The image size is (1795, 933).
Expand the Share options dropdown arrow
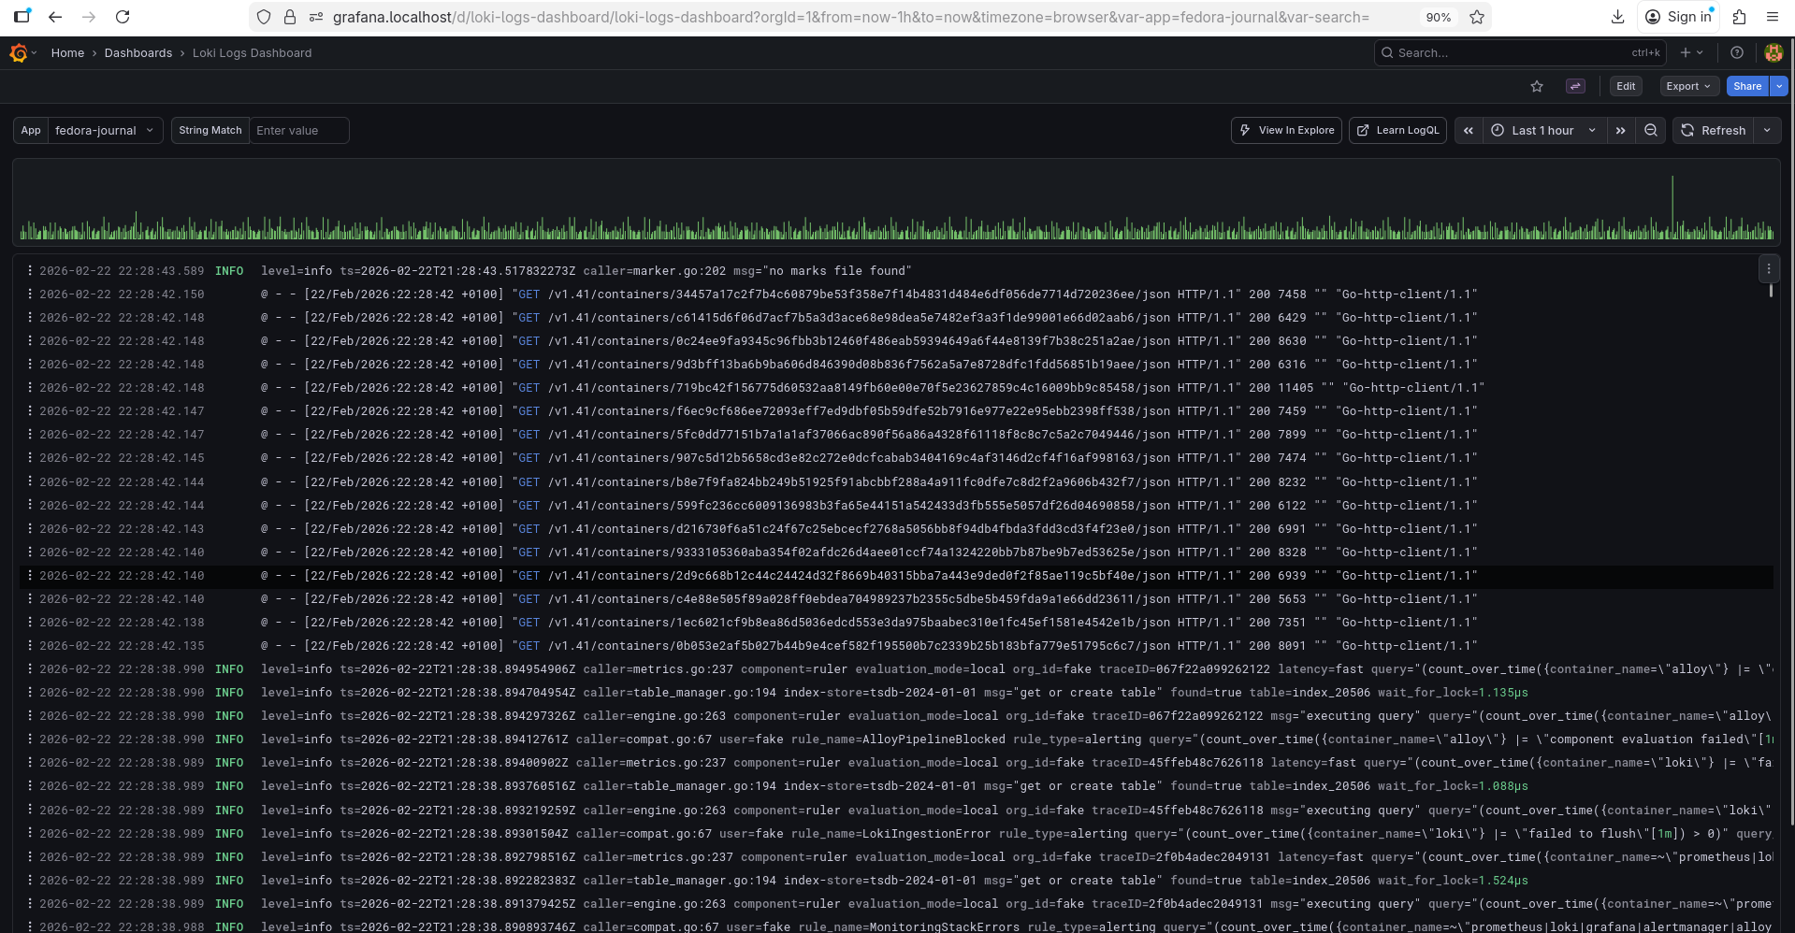1779,86
